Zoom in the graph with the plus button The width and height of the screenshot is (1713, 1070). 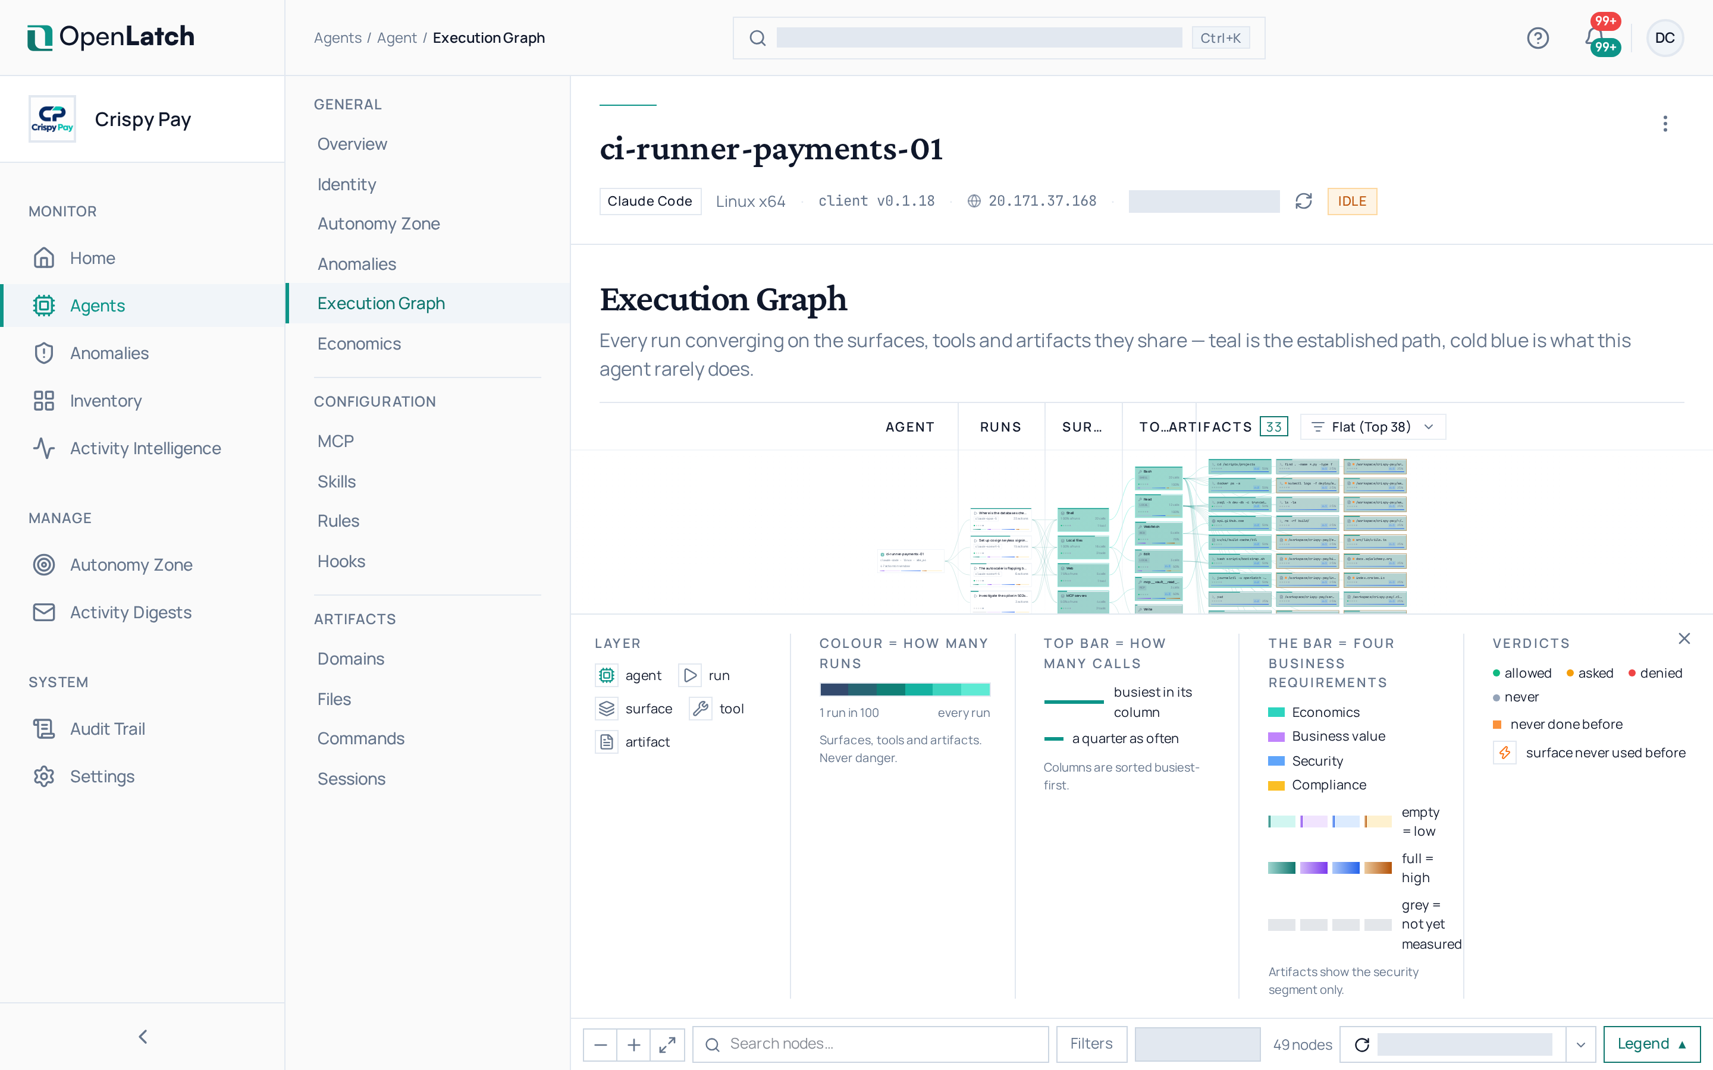tap(633, 1044)
